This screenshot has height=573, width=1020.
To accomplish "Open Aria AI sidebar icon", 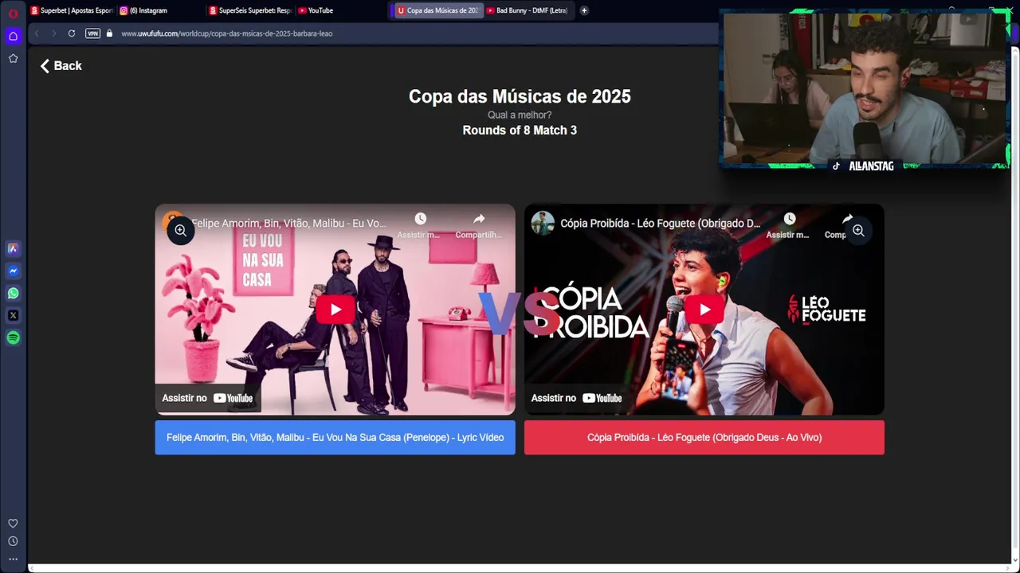I will click(13, 248).
